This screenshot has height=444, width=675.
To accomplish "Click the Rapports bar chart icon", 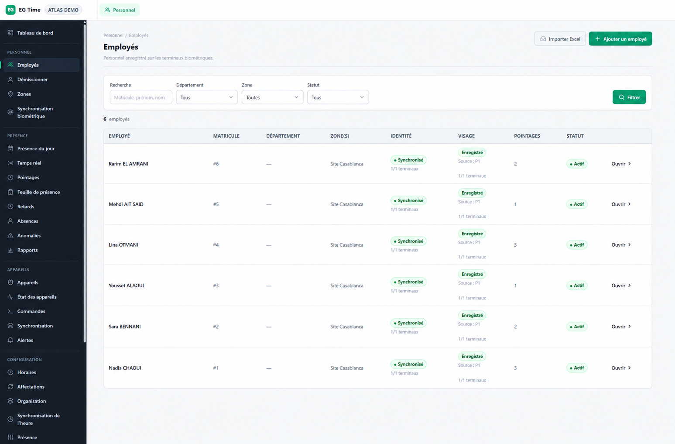I will point(10,250).
